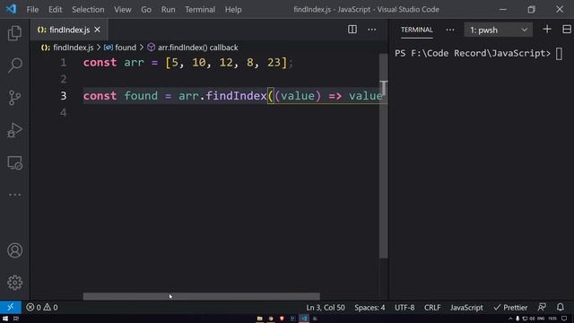Open editor More Actions ellipsis

[x=371, y=30]
